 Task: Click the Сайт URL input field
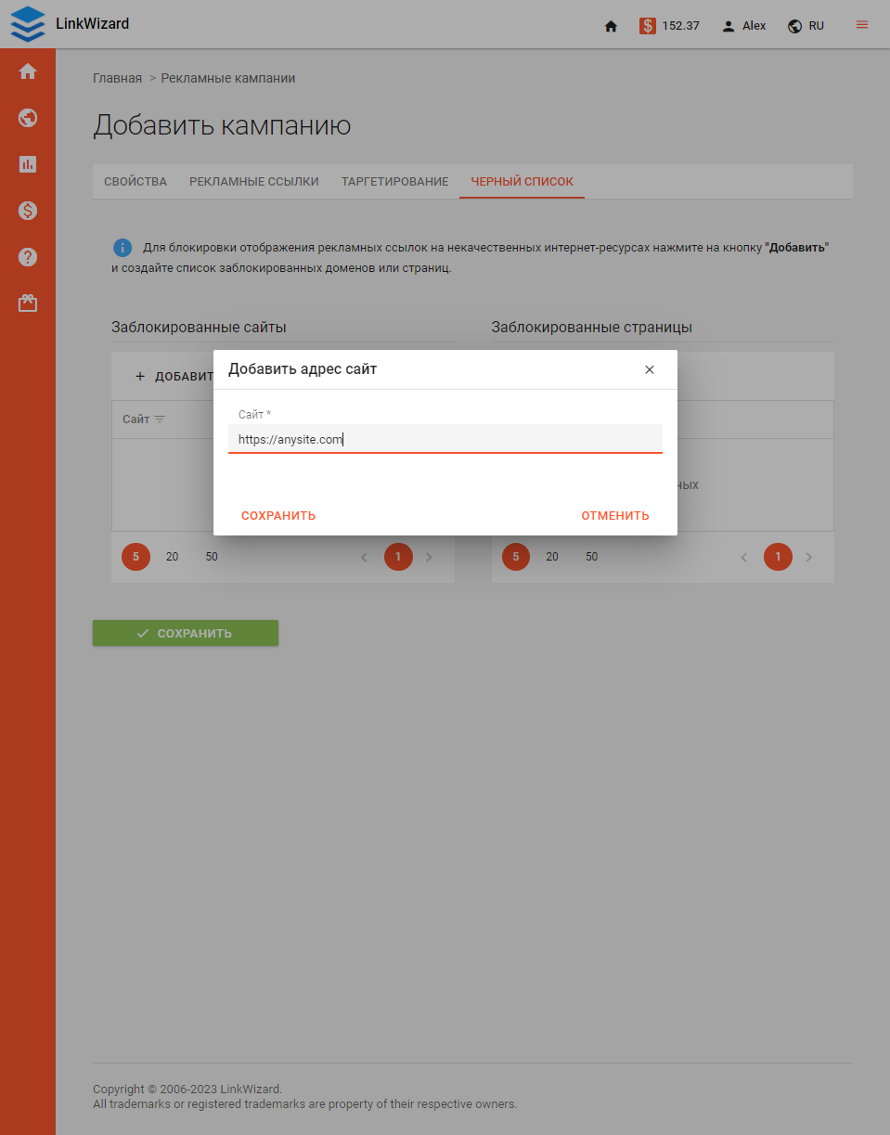pos(445,438)
